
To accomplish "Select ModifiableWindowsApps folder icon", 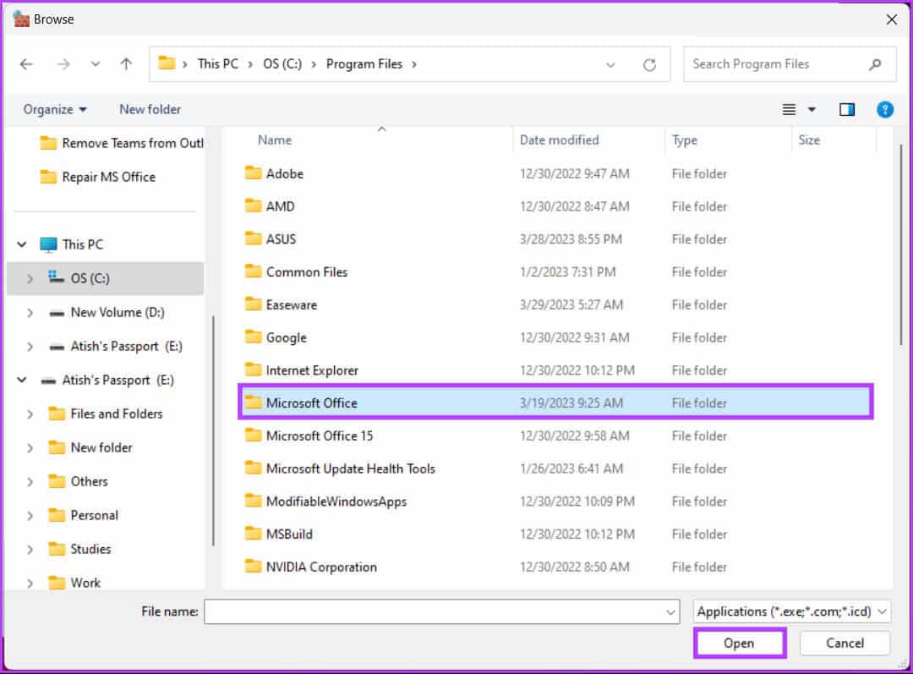I will point(253,501).
